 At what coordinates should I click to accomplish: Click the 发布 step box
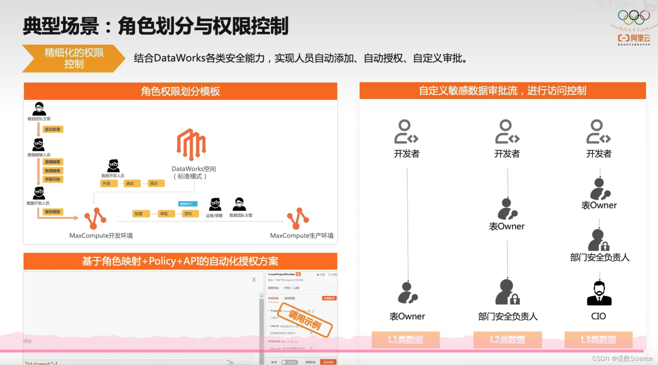point(190,214)
